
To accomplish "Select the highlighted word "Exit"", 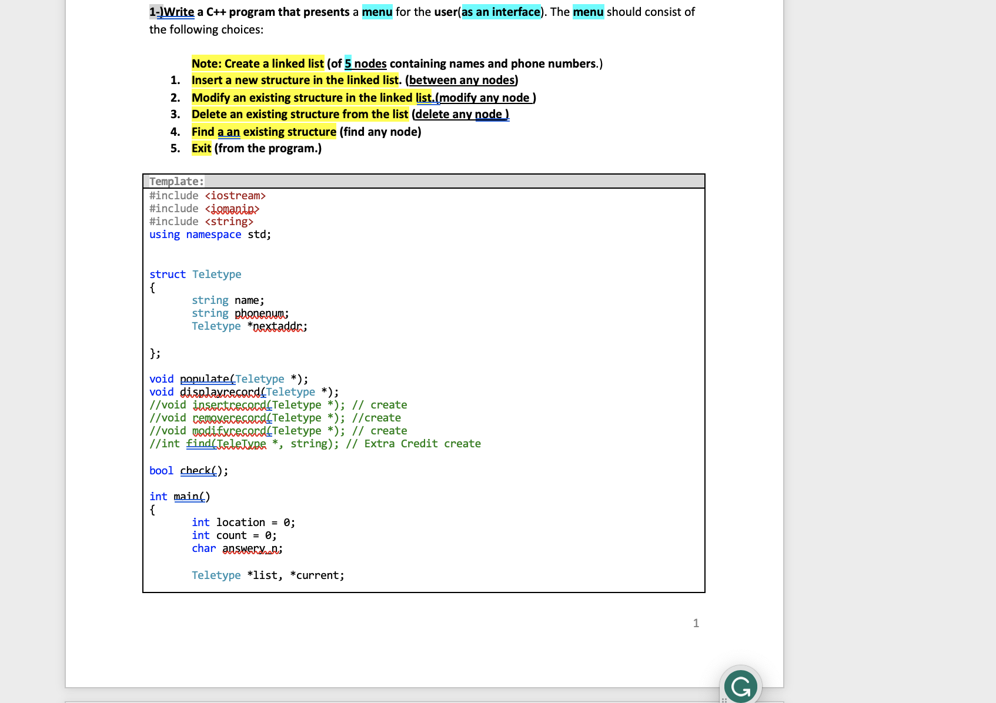I will coord(200,148).
